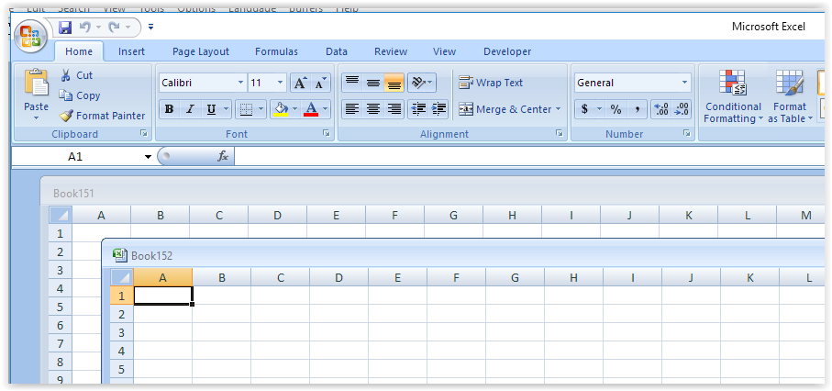Switch to Data tab

(x=337, y=51)
